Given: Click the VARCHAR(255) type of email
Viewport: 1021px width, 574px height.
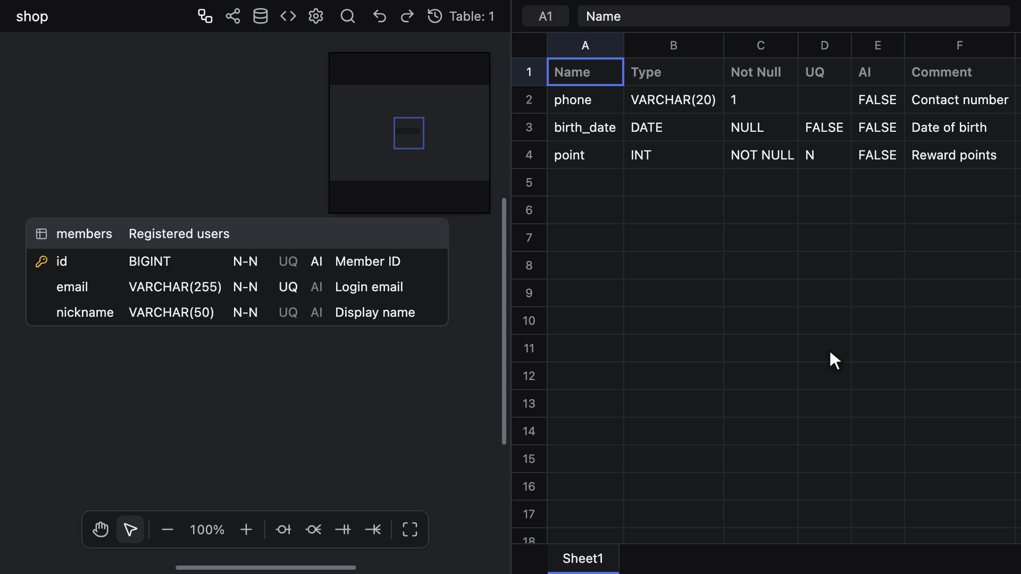Looking at the screenshot, I should pos(175,287).
